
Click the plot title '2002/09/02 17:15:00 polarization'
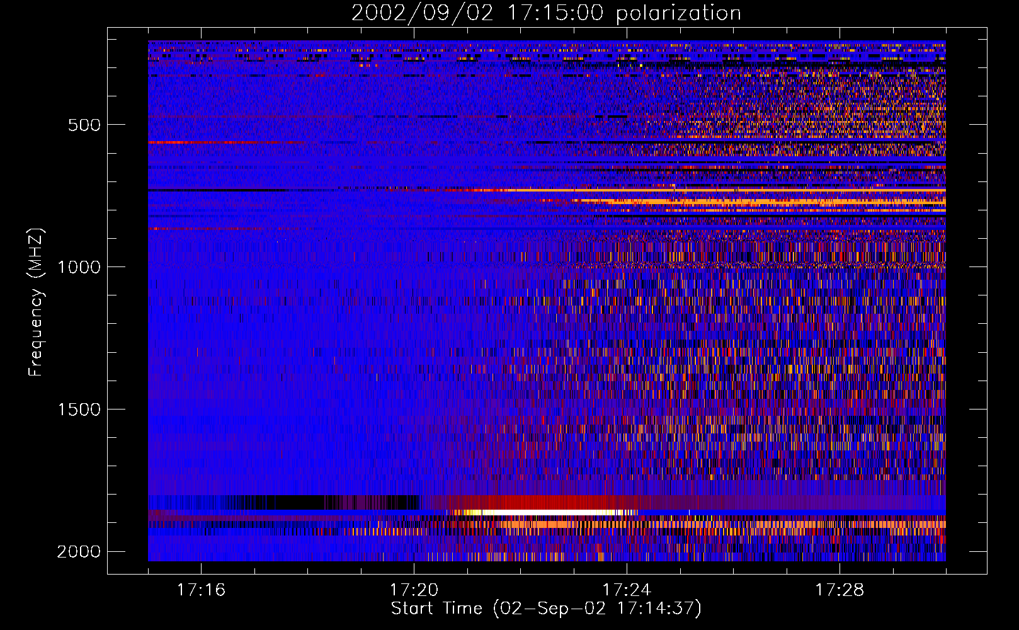point(546,13)
